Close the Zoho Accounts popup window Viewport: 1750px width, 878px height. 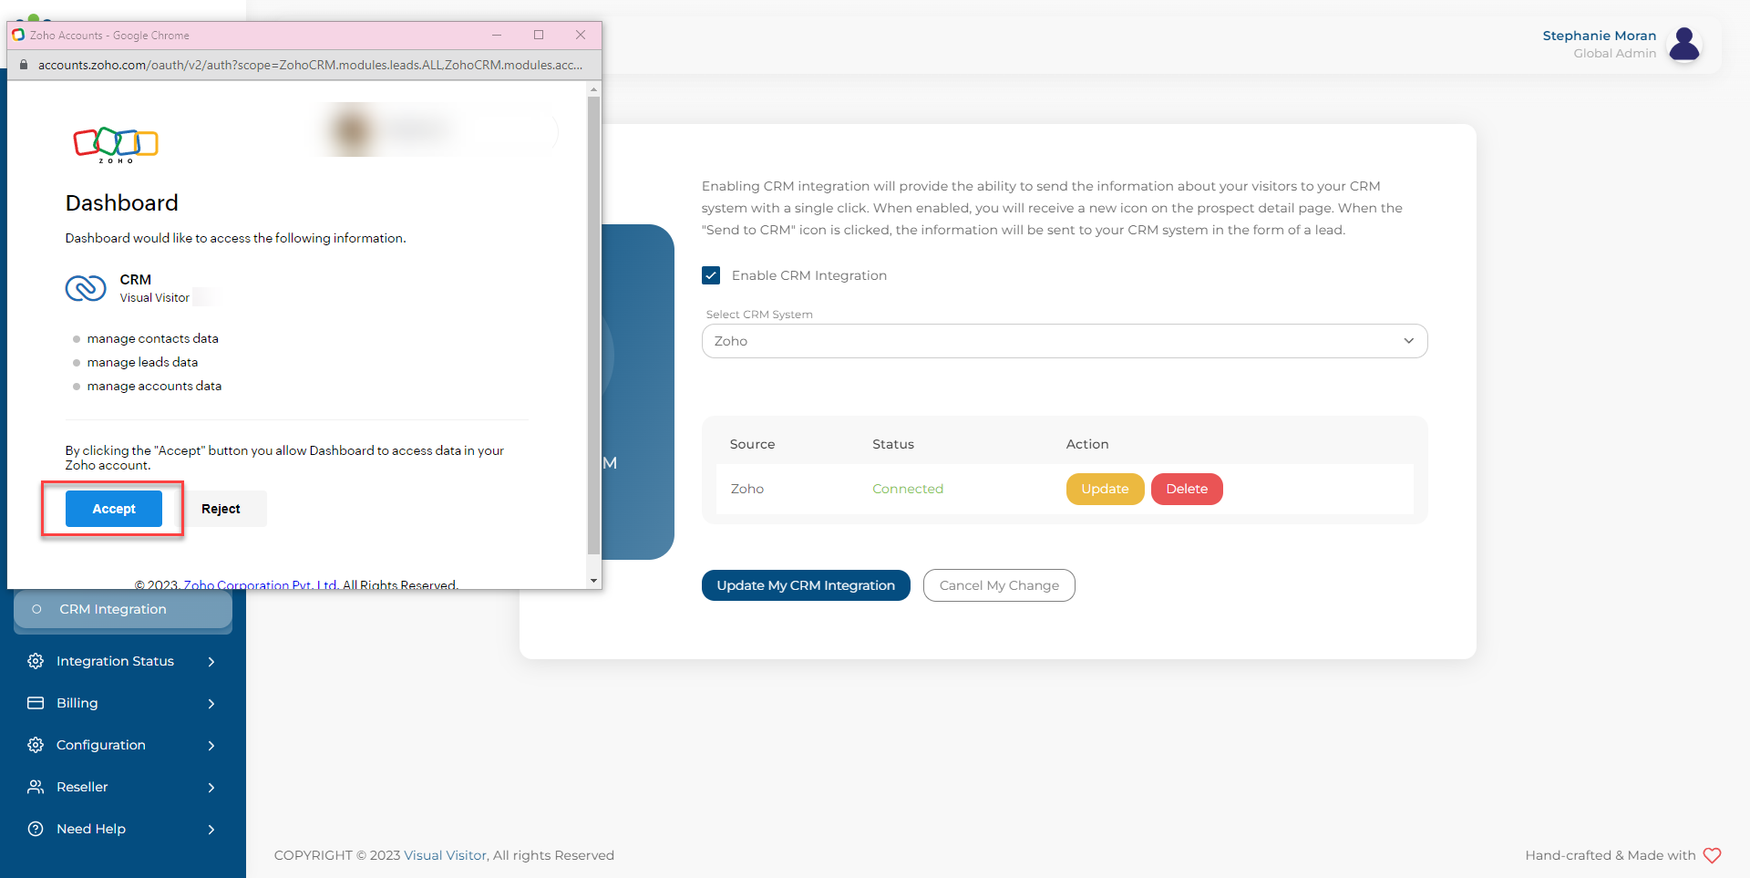click(581, 35)
